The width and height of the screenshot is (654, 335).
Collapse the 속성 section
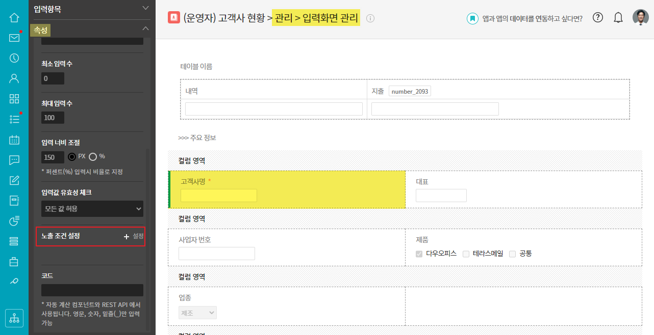coord(145,29)
